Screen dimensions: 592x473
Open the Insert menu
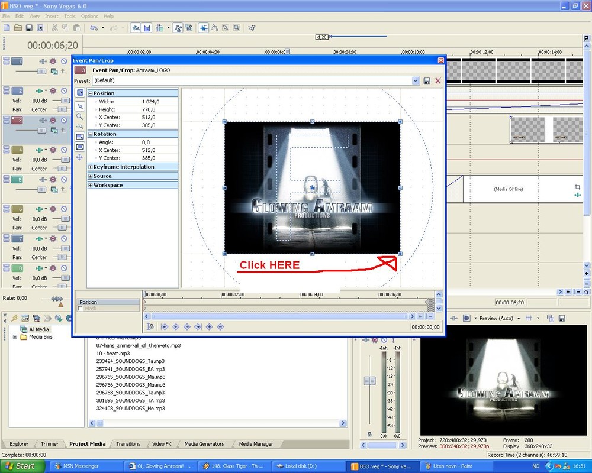coord(52,16)
